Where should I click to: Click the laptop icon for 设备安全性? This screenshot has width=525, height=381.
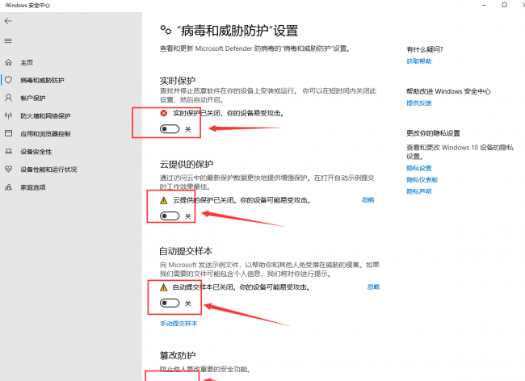(x=8, y=152)
